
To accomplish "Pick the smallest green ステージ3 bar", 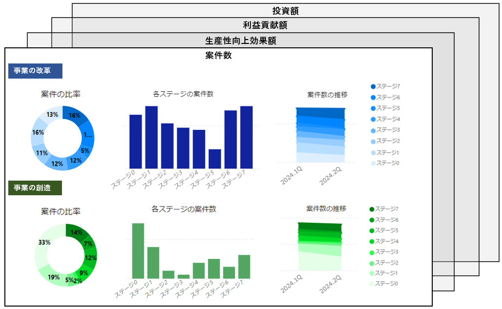I will click(x=183, y=277).
